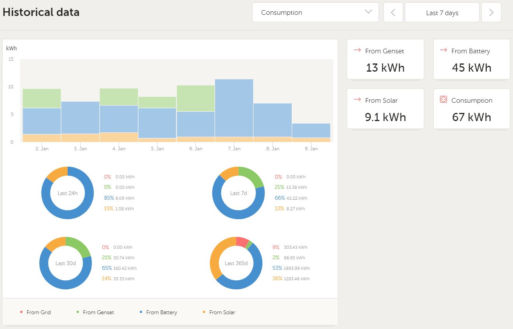Click the 2. Jan axis label
Screen dimensions: 513x329
click(x=42, y=149)
